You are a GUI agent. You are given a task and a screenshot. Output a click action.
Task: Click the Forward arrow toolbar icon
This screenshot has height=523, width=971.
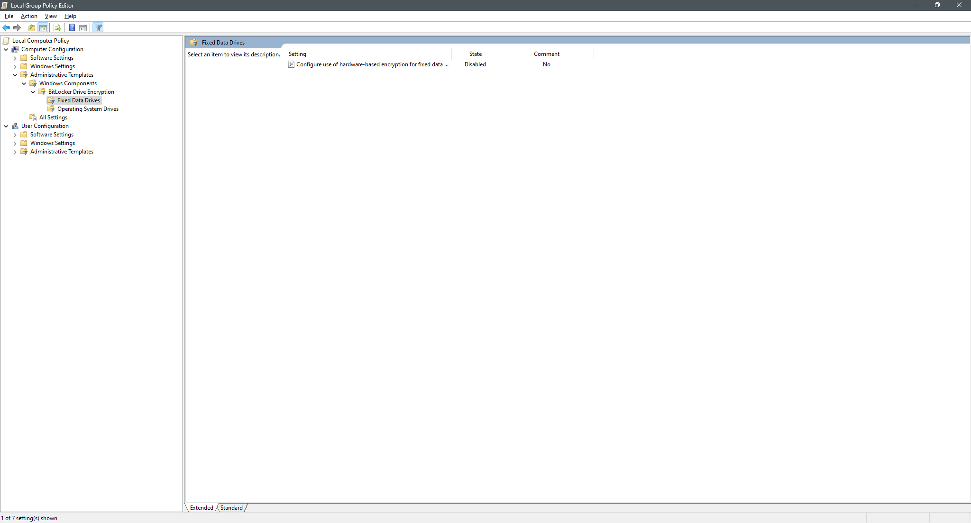point(17,27)
